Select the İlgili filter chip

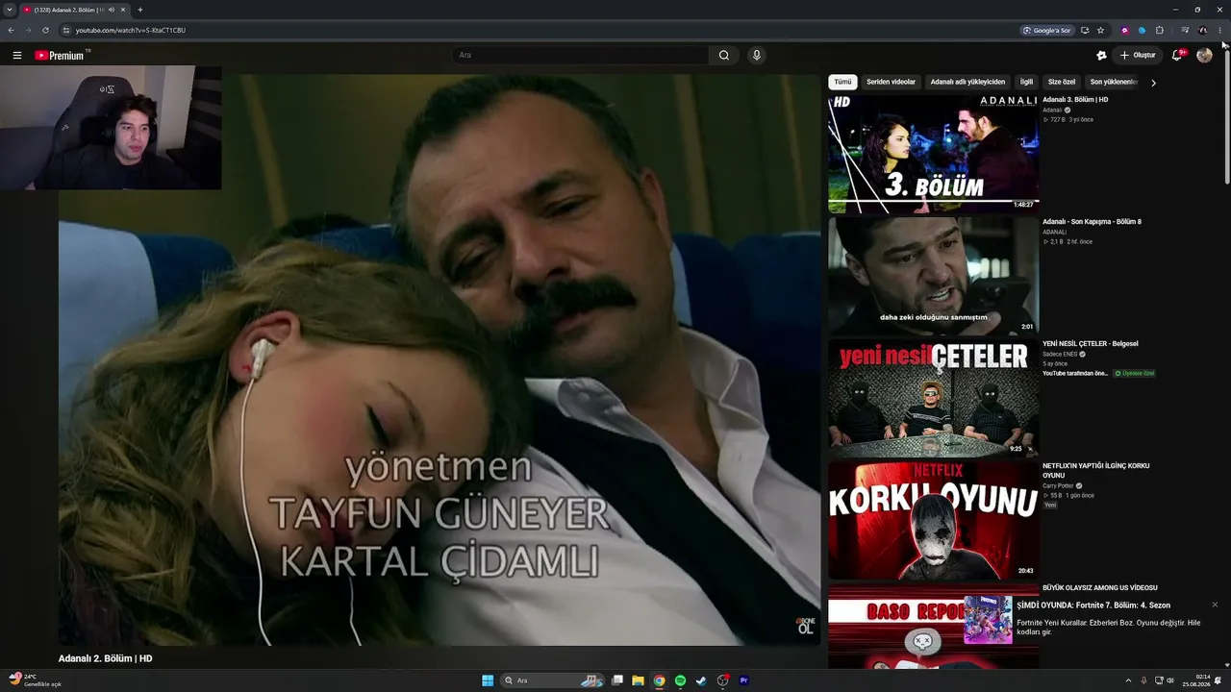click(1026, 82)
